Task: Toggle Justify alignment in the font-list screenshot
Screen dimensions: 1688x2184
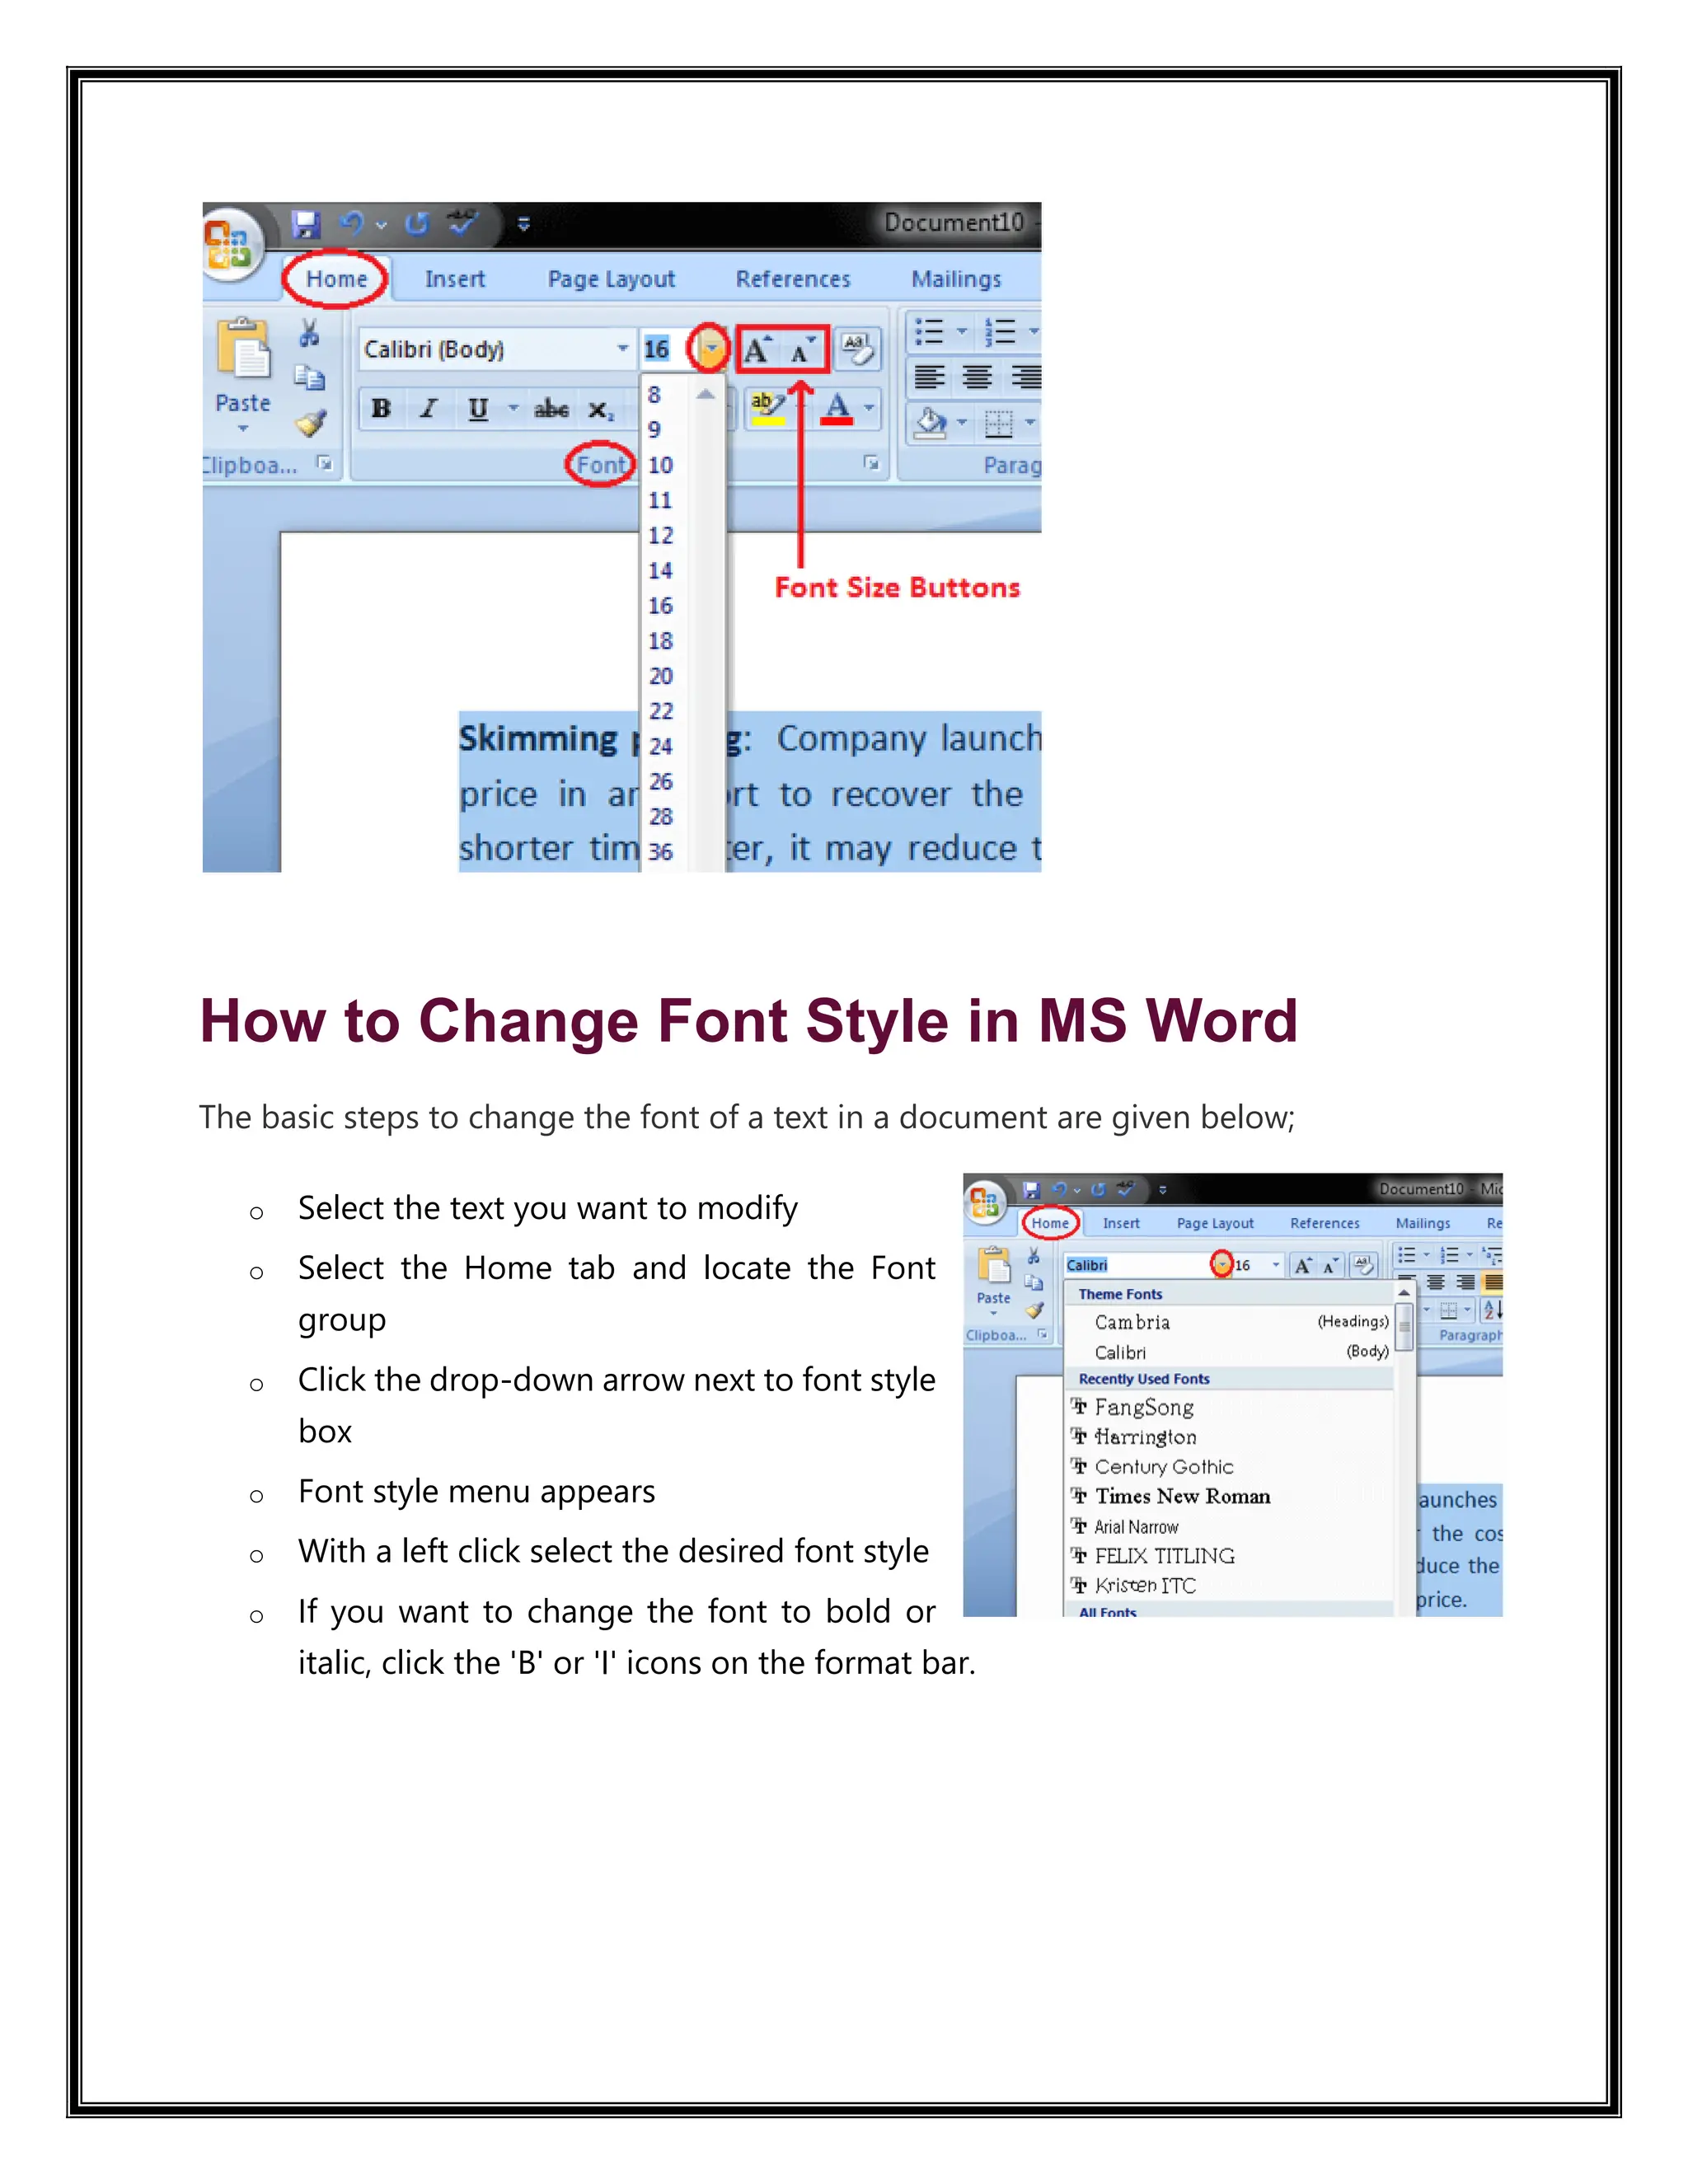Action: pyautogui.click(x=1493, y=1282)
